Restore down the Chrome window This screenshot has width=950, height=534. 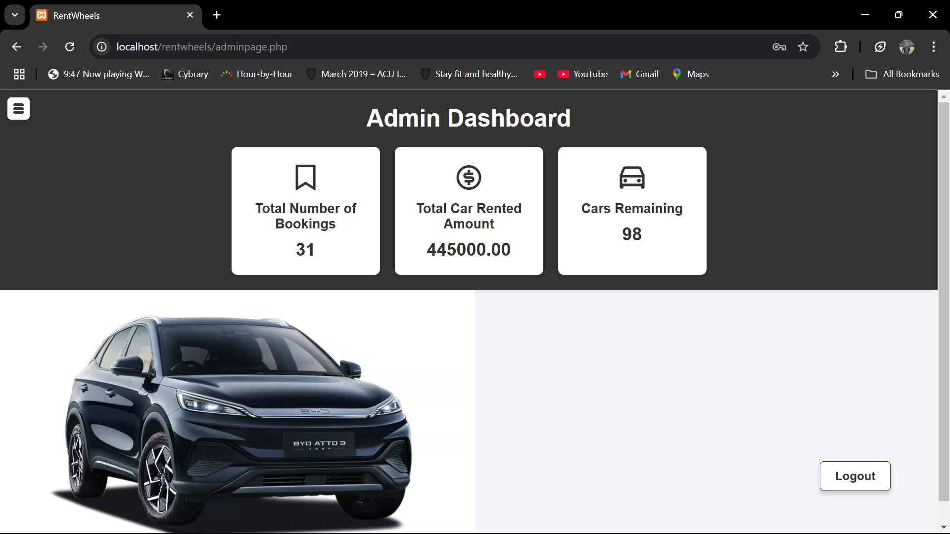[899, 15]
